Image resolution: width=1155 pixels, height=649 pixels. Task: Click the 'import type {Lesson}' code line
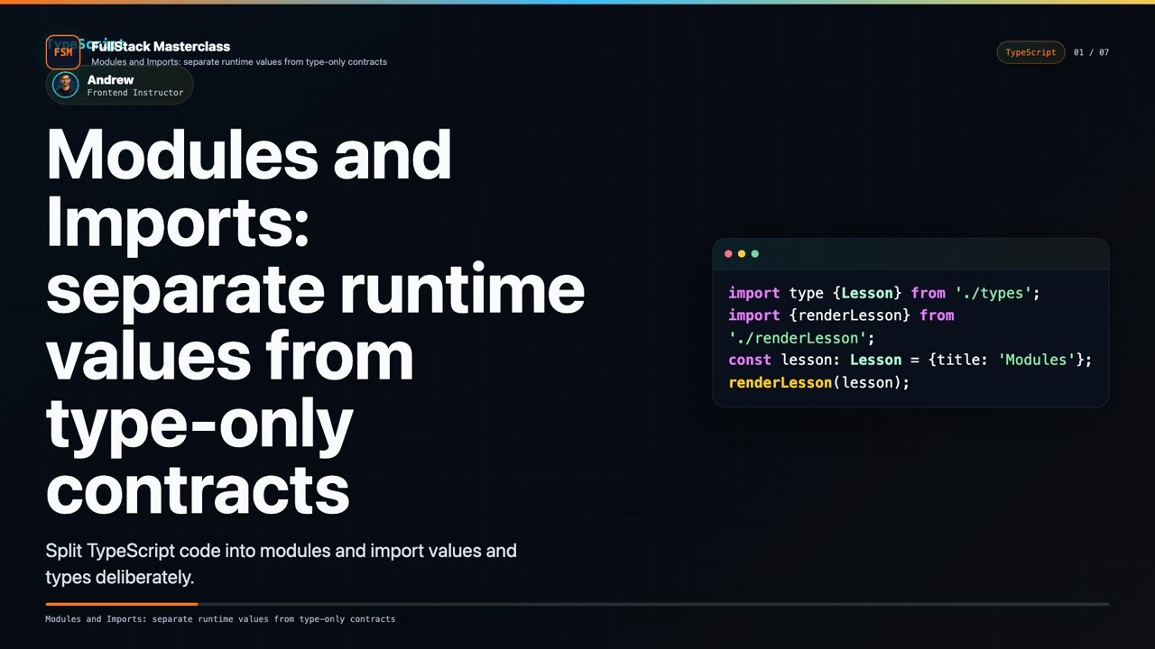(884, 293)
